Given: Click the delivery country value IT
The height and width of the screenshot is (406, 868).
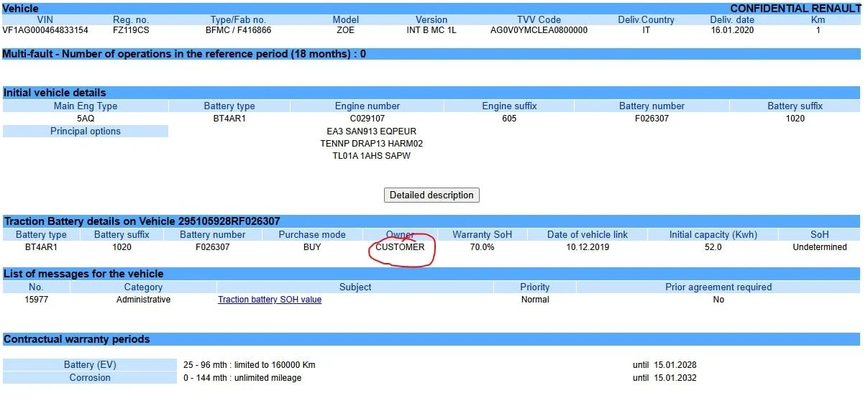Looking at the screenshot, I should tap(647, 30).
